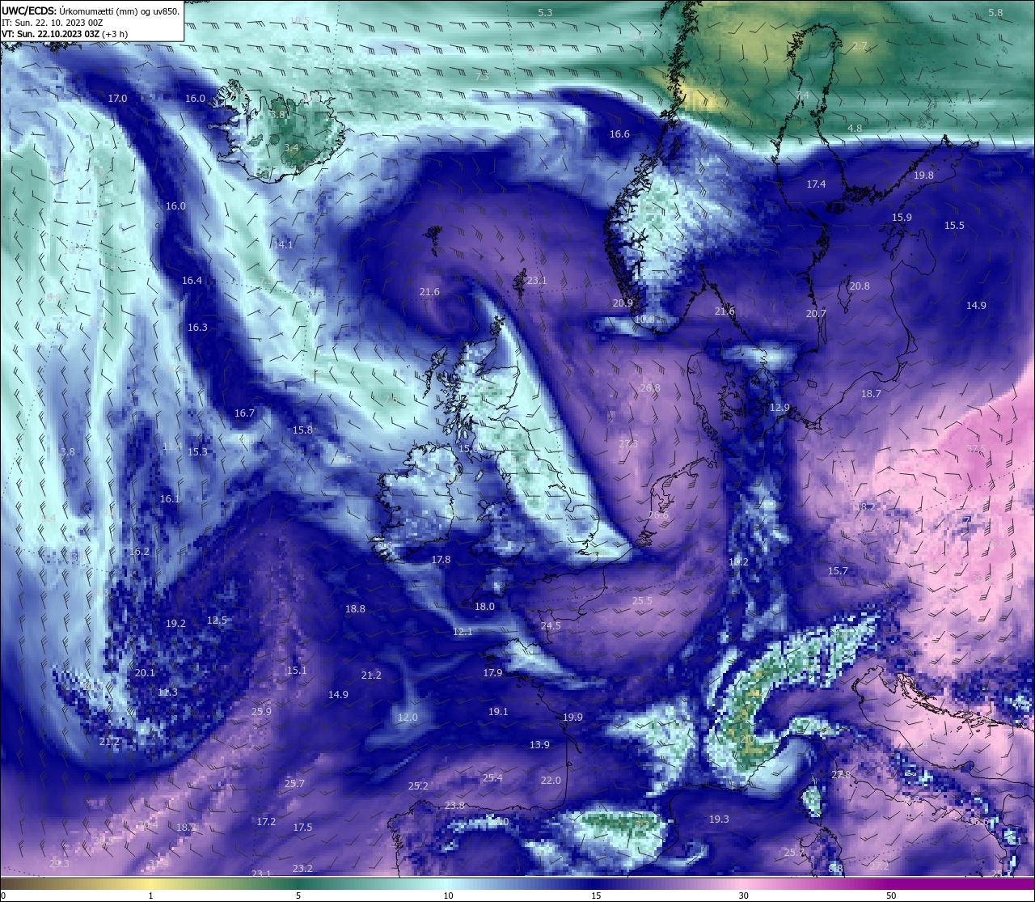Click the map value 15.3
This screenshot has height=902, width=1035.
click(197, 452)
